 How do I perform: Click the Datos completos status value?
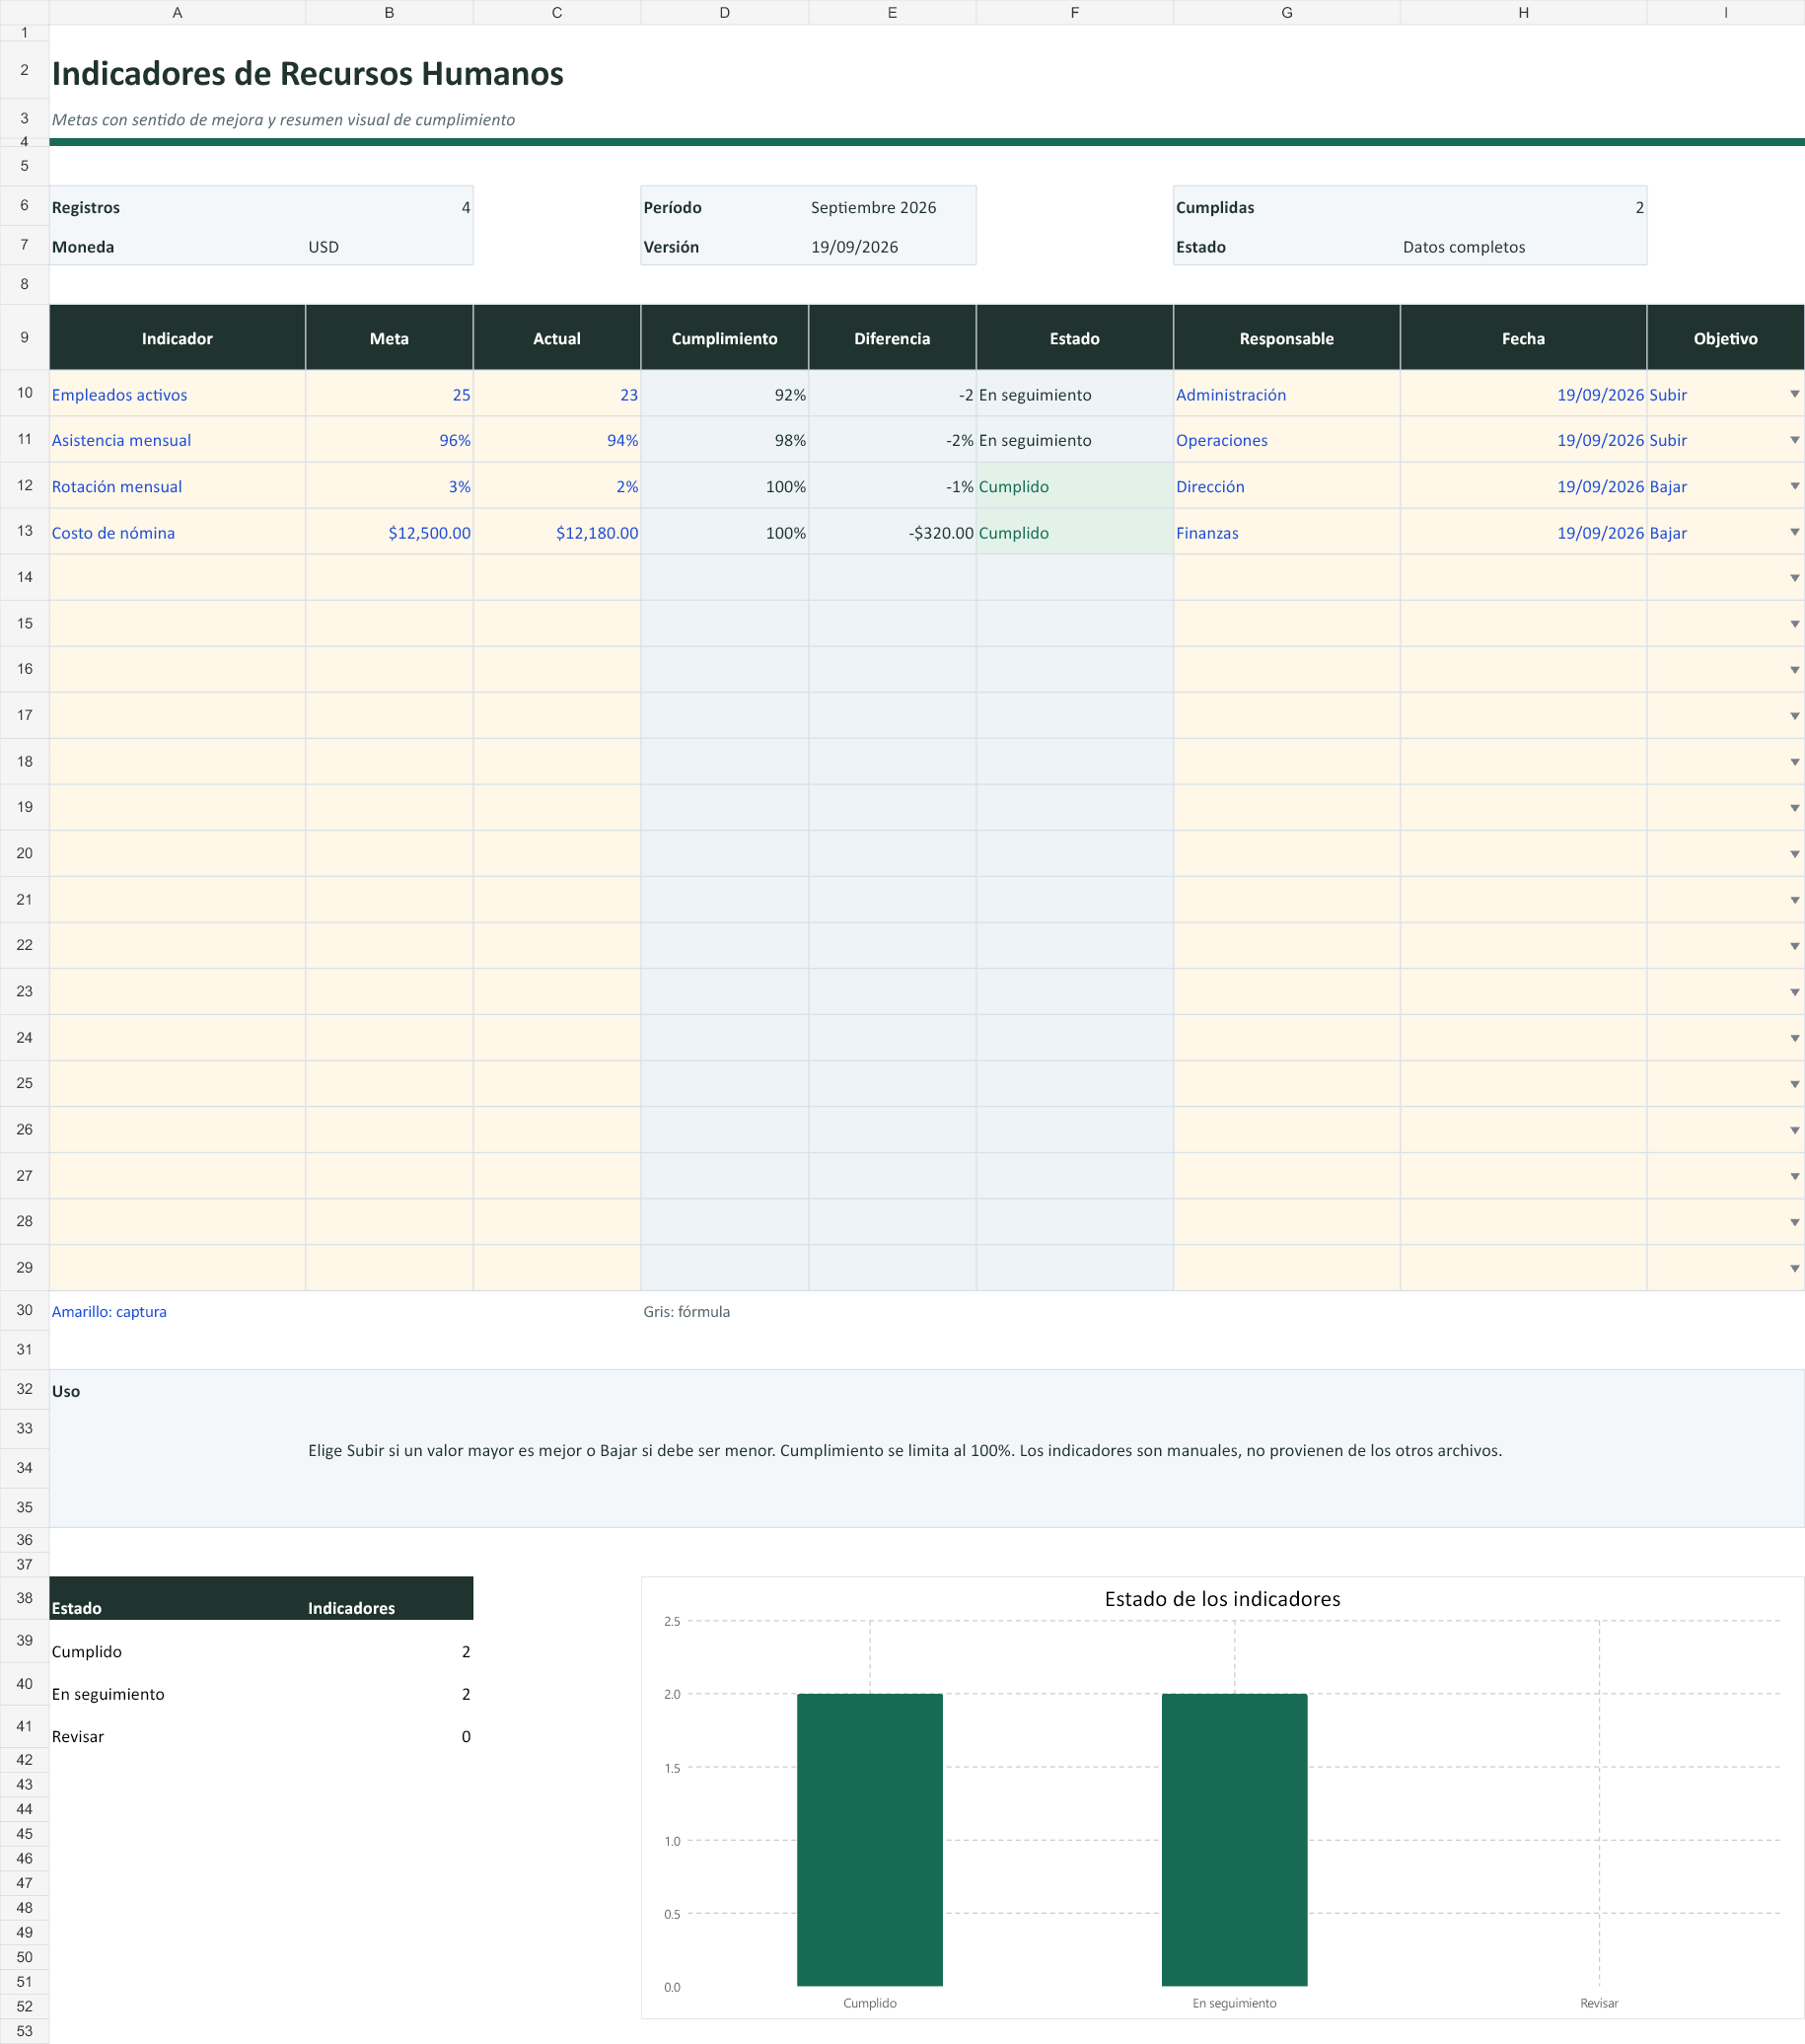[x=1463, y=247]
